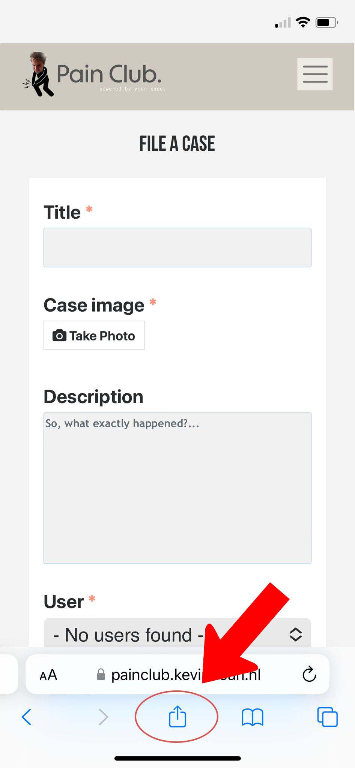
Task: Tap the battery status indicator
Action: [326, 23]
